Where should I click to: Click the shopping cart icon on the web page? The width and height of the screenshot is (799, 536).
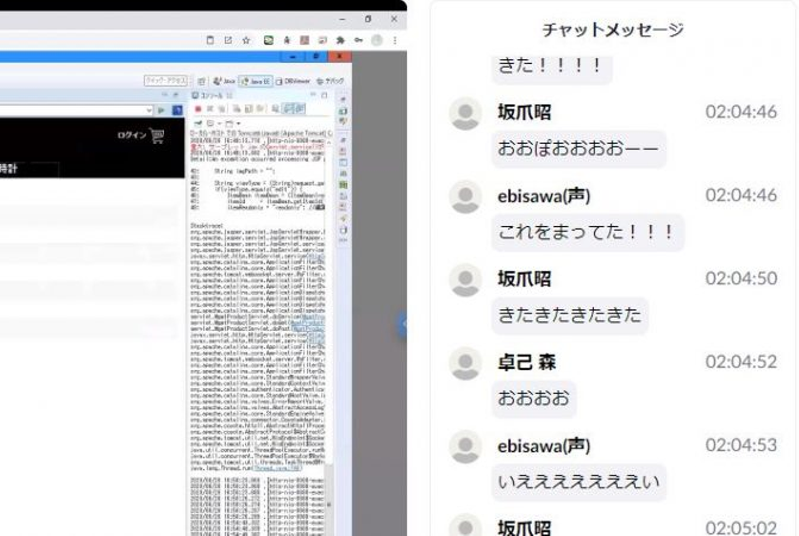click(157, 135)
